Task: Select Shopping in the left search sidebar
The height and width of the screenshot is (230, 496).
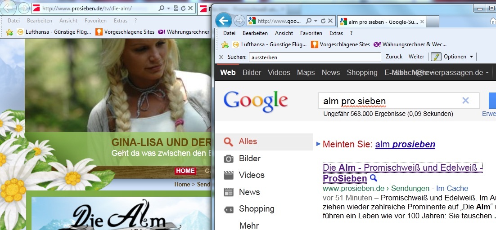Action: coord(256,209)
